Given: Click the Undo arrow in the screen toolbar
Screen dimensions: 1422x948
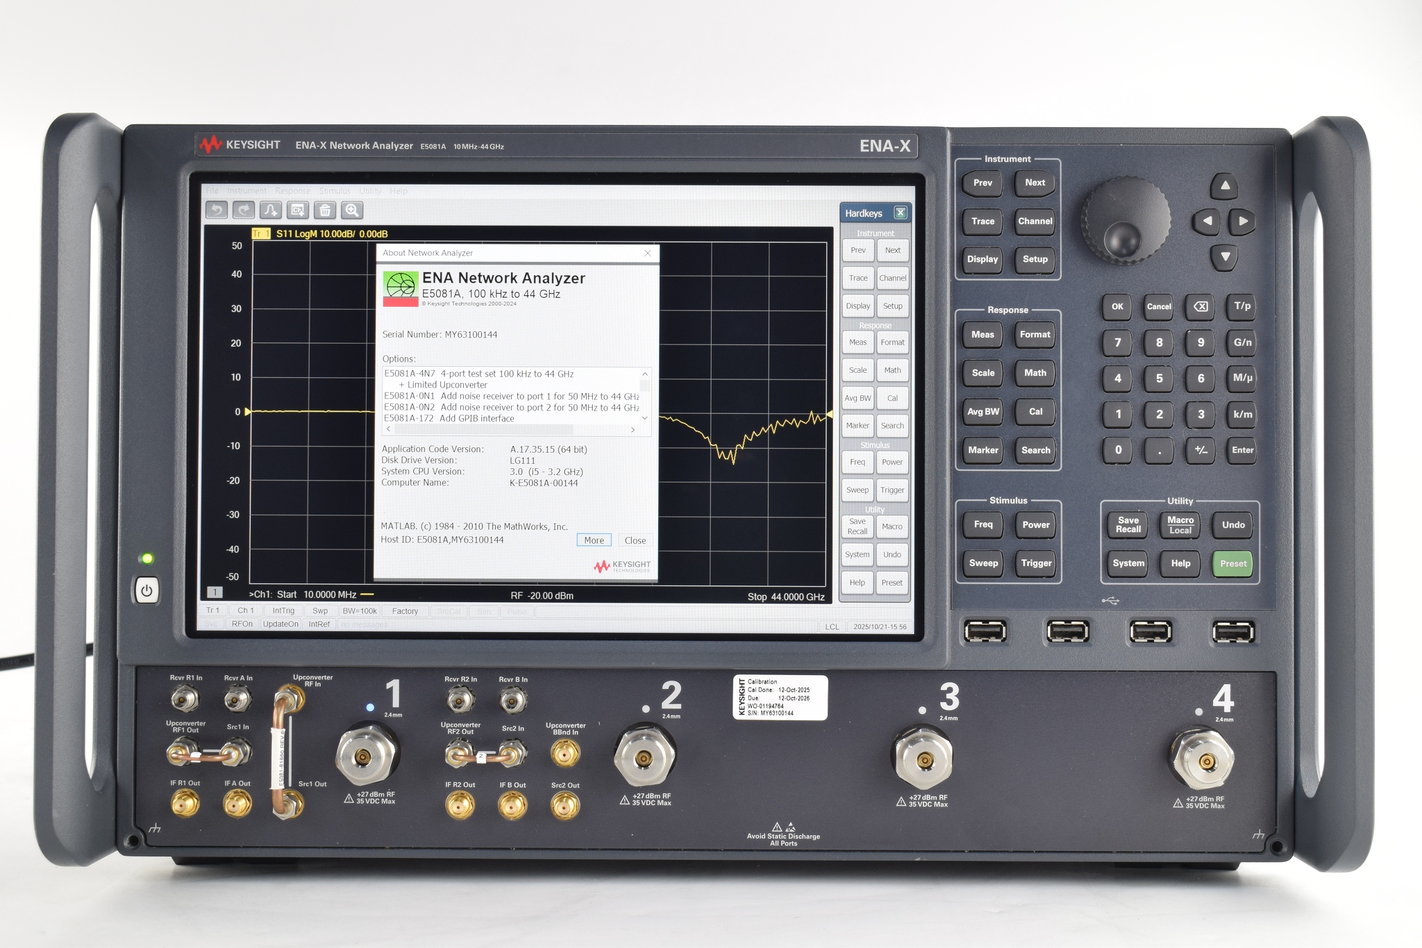Looking at the screenshot, I should click(217, 210).
